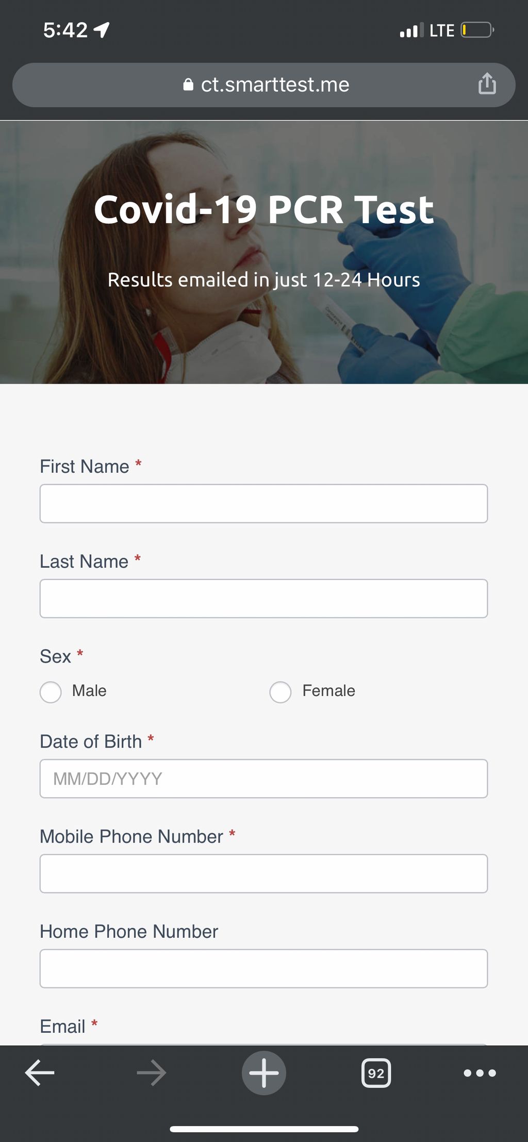The height and width of the screenshot is (1142, 528).
Task: Focus the Home Phone Number field
Action: 264,969
